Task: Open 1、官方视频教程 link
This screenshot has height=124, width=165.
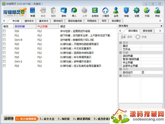Action: coord(26,119)
